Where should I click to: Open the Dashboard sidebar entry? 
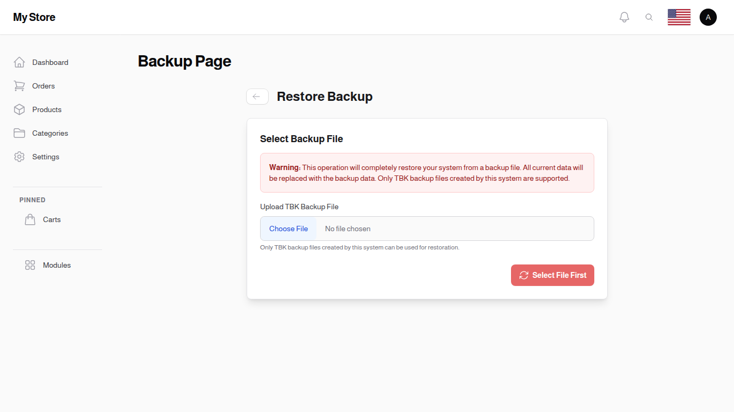[x=50, y=62]
